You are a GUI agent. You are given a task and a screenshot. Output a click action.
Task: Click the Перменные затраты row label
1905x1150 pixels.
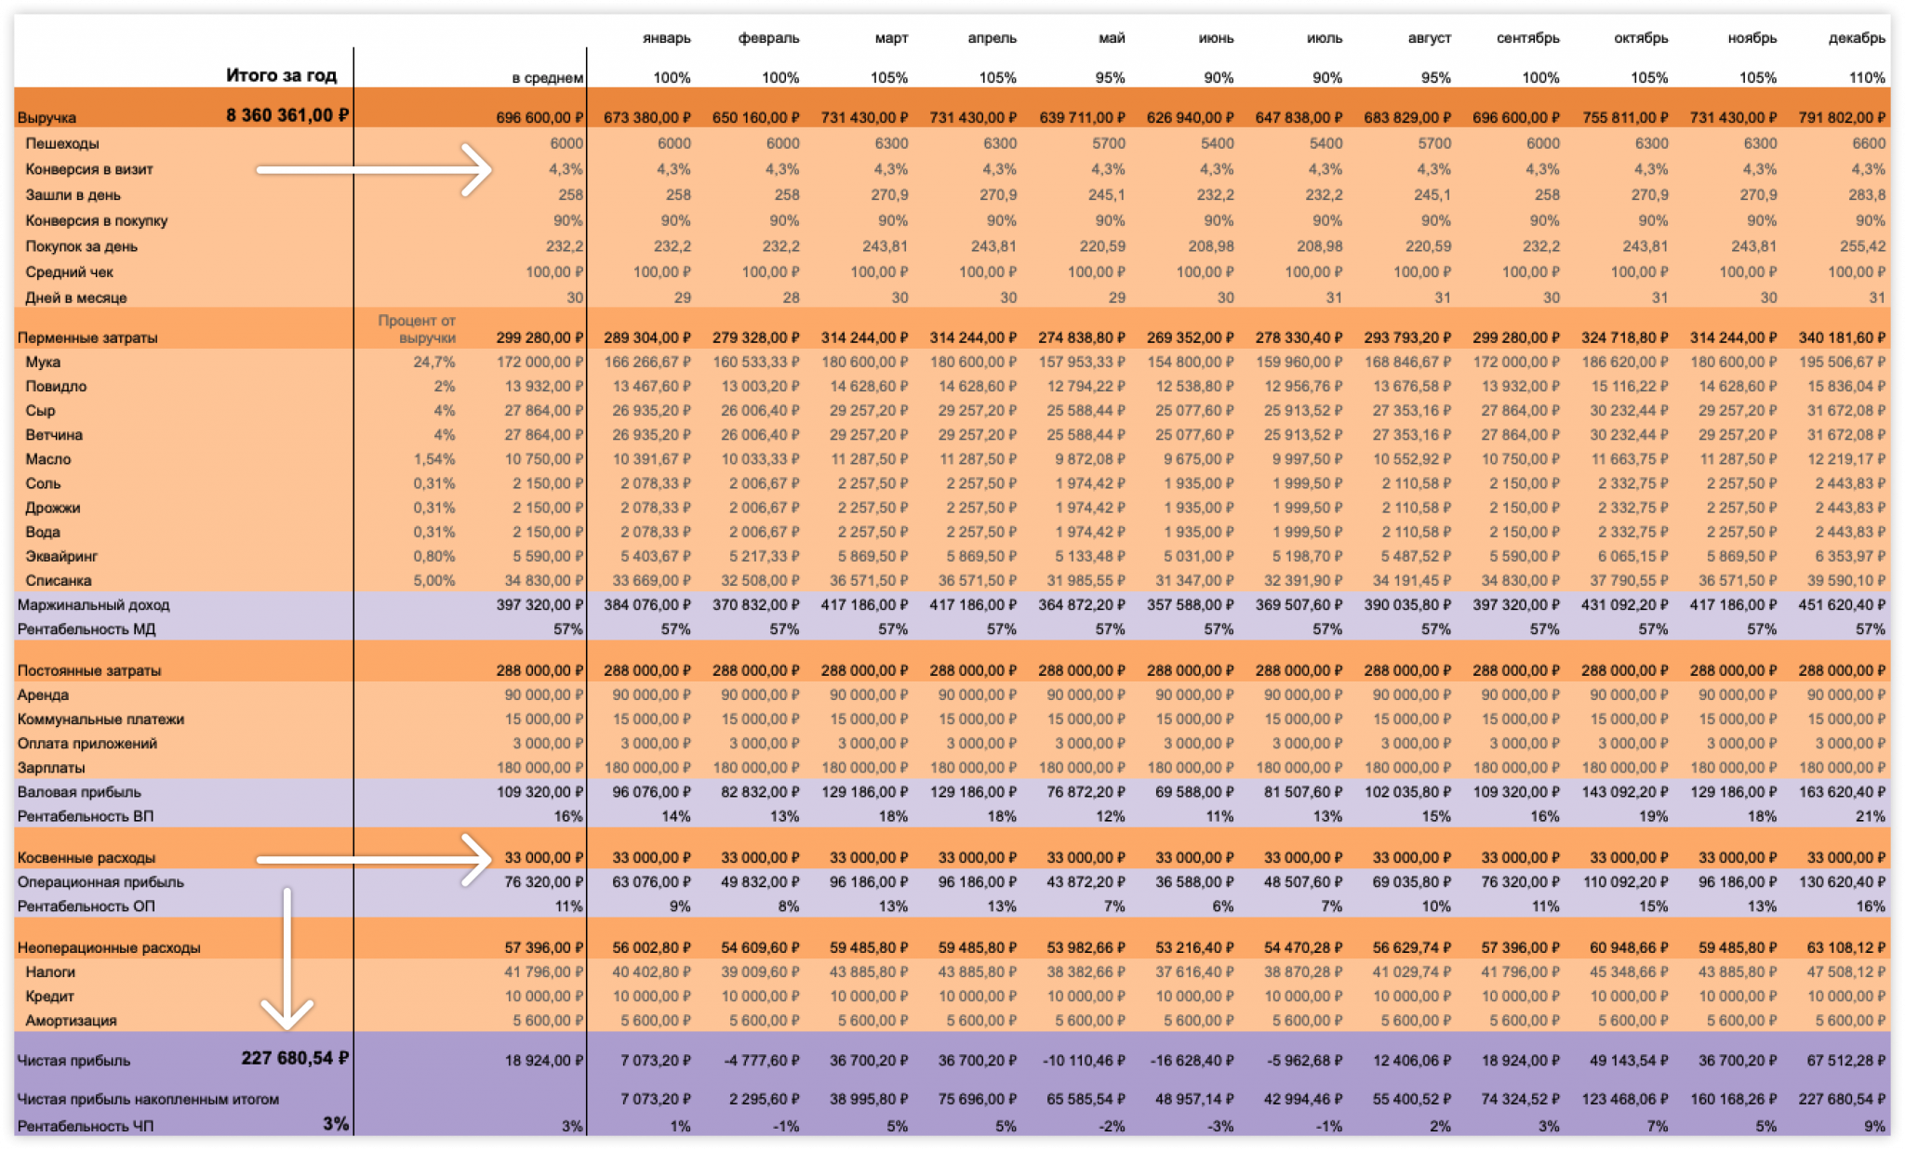point(87,337)
